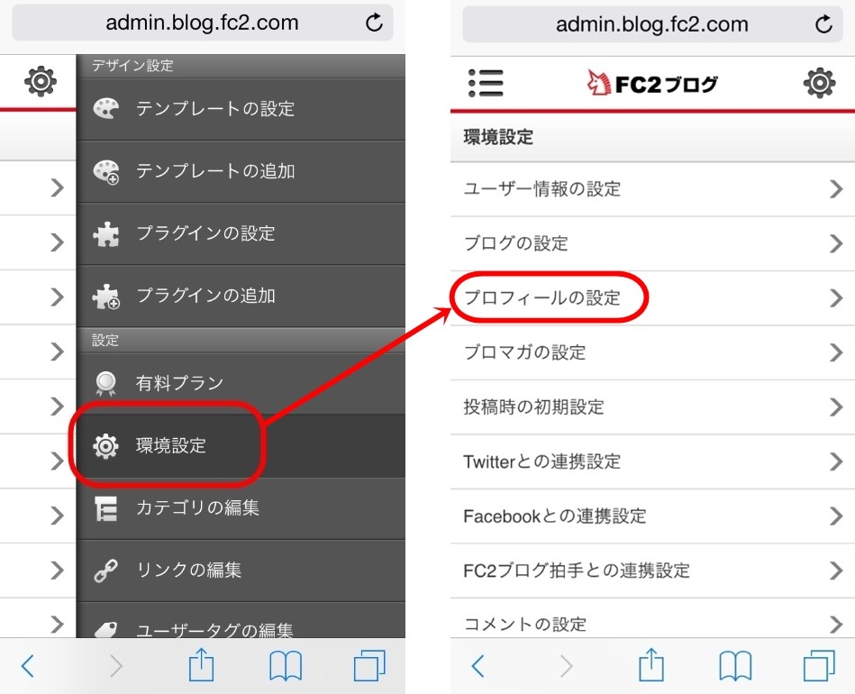Tap the FC2ブログ logo

click(652, 84)
